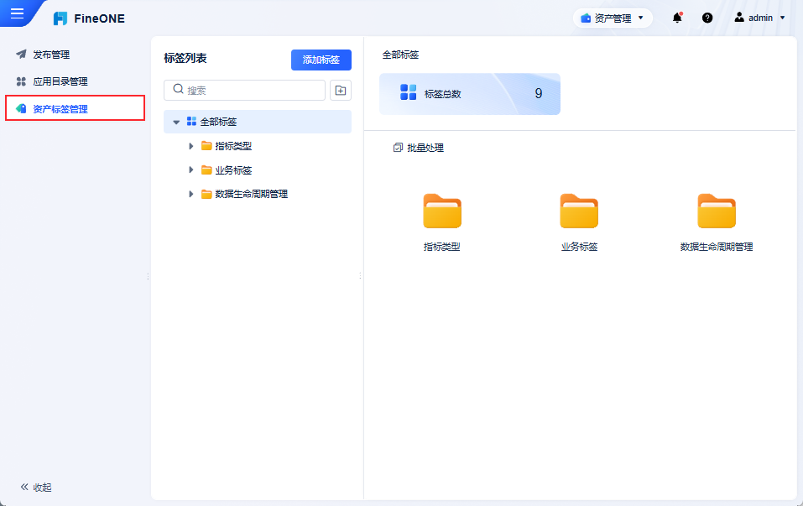The height and width of the screenshot is (506, 803).
Task: Open the 数据生命周期管理 large folder icon
Action: coord(717,211)
